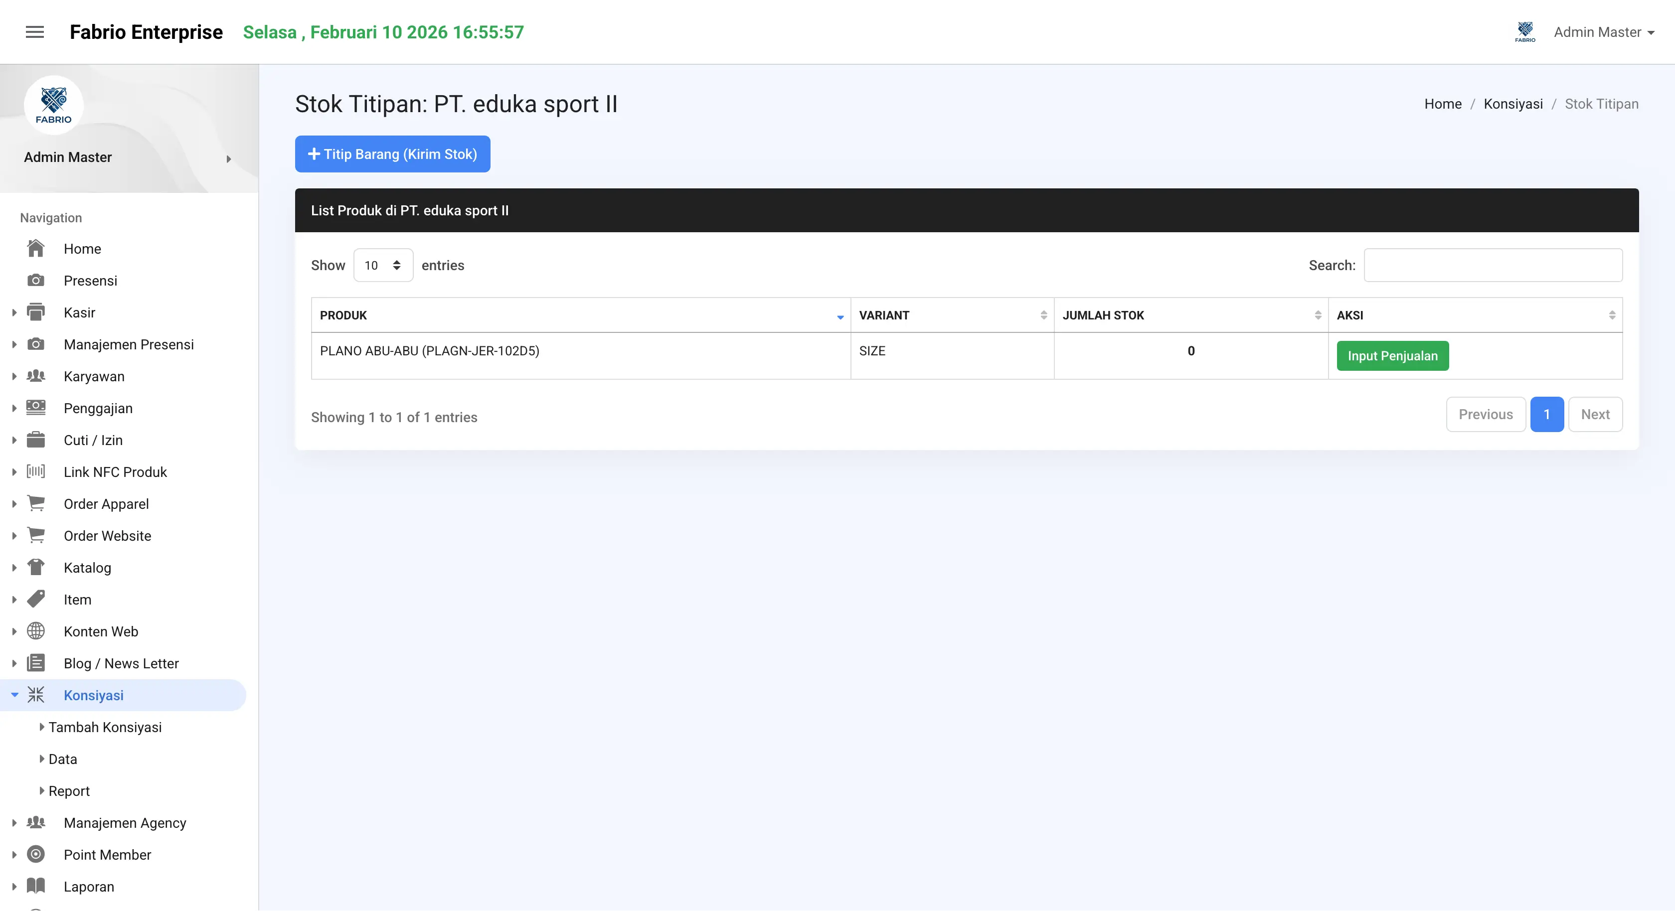This screenshot has width=1675, height=911.
Task: Expand the Manajemen Presensi menu arrow
Action: pyautogui.click(x=14, y=345)
